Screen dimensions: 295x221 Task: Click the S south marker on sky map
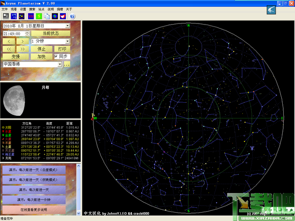coord(188,211)
